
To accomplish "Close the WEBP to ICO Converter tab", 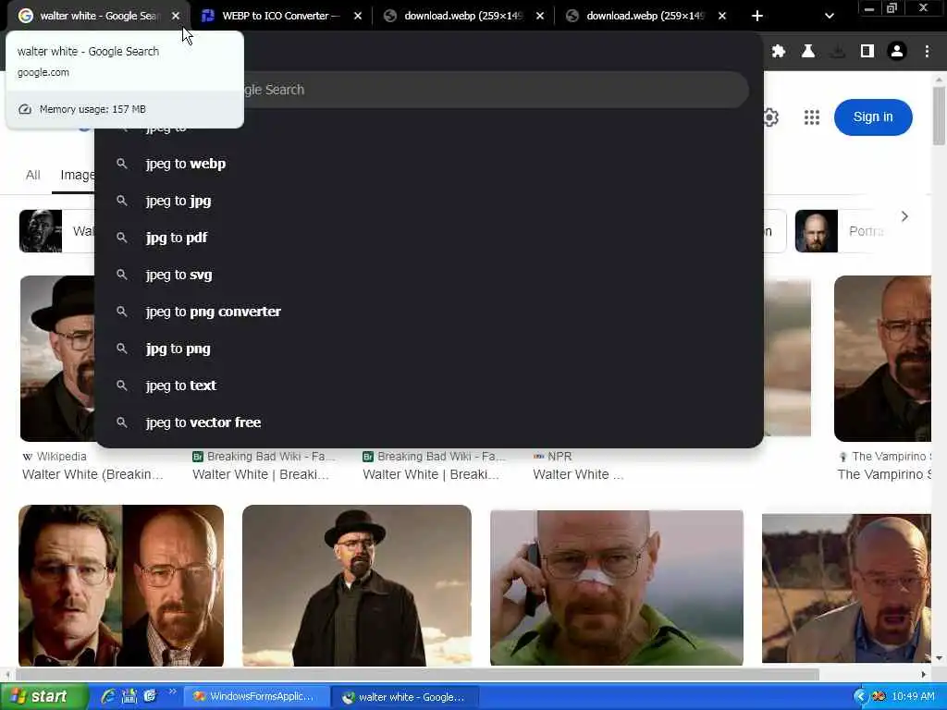I will 358,16.
